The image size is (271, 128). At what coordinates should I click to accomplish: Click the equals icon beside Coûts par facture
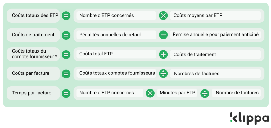point(66,74)
